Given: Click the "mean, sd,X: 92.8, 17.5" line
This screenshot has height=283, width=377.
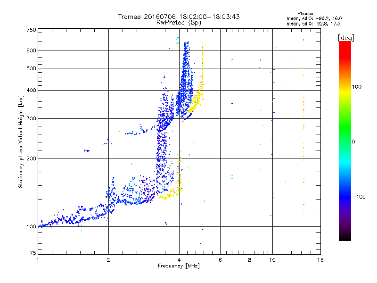Looking at the screenshot, I should [x=313, y=24].
